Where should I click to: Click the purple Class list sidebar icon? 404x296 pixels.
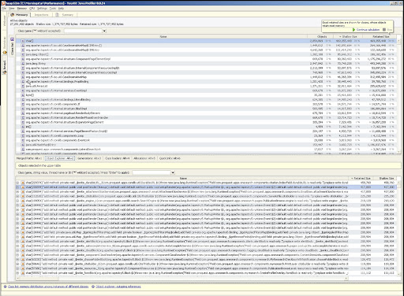(12, 39)
